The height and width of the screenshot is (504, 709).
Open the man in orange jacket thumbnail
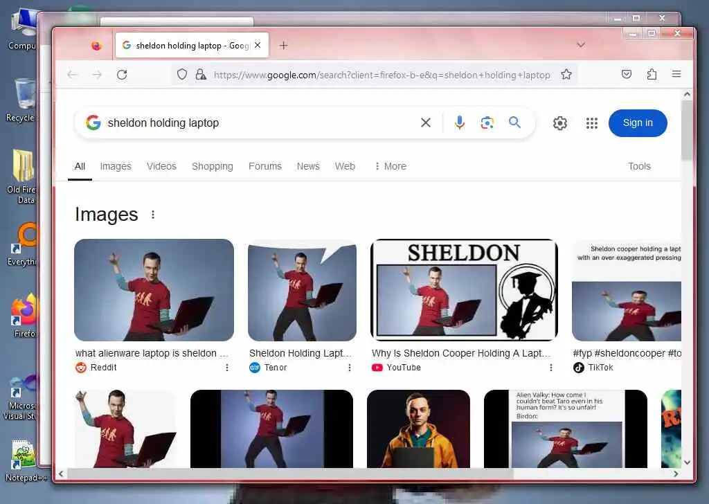pos(418,429)
